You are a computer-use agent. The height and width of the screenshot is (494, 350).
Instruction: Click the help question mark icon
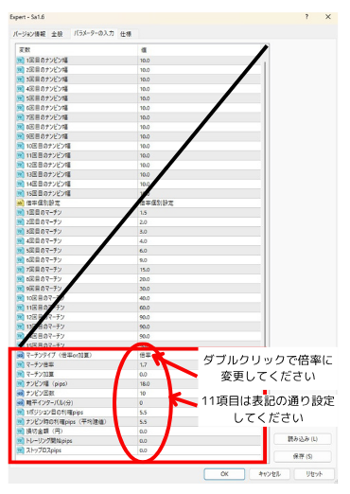pos(306,17)
